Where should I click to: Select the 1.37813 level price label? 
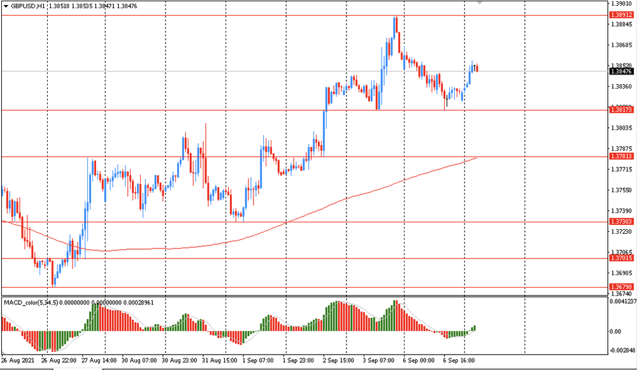pyautogui.click(x=622, y=157)
